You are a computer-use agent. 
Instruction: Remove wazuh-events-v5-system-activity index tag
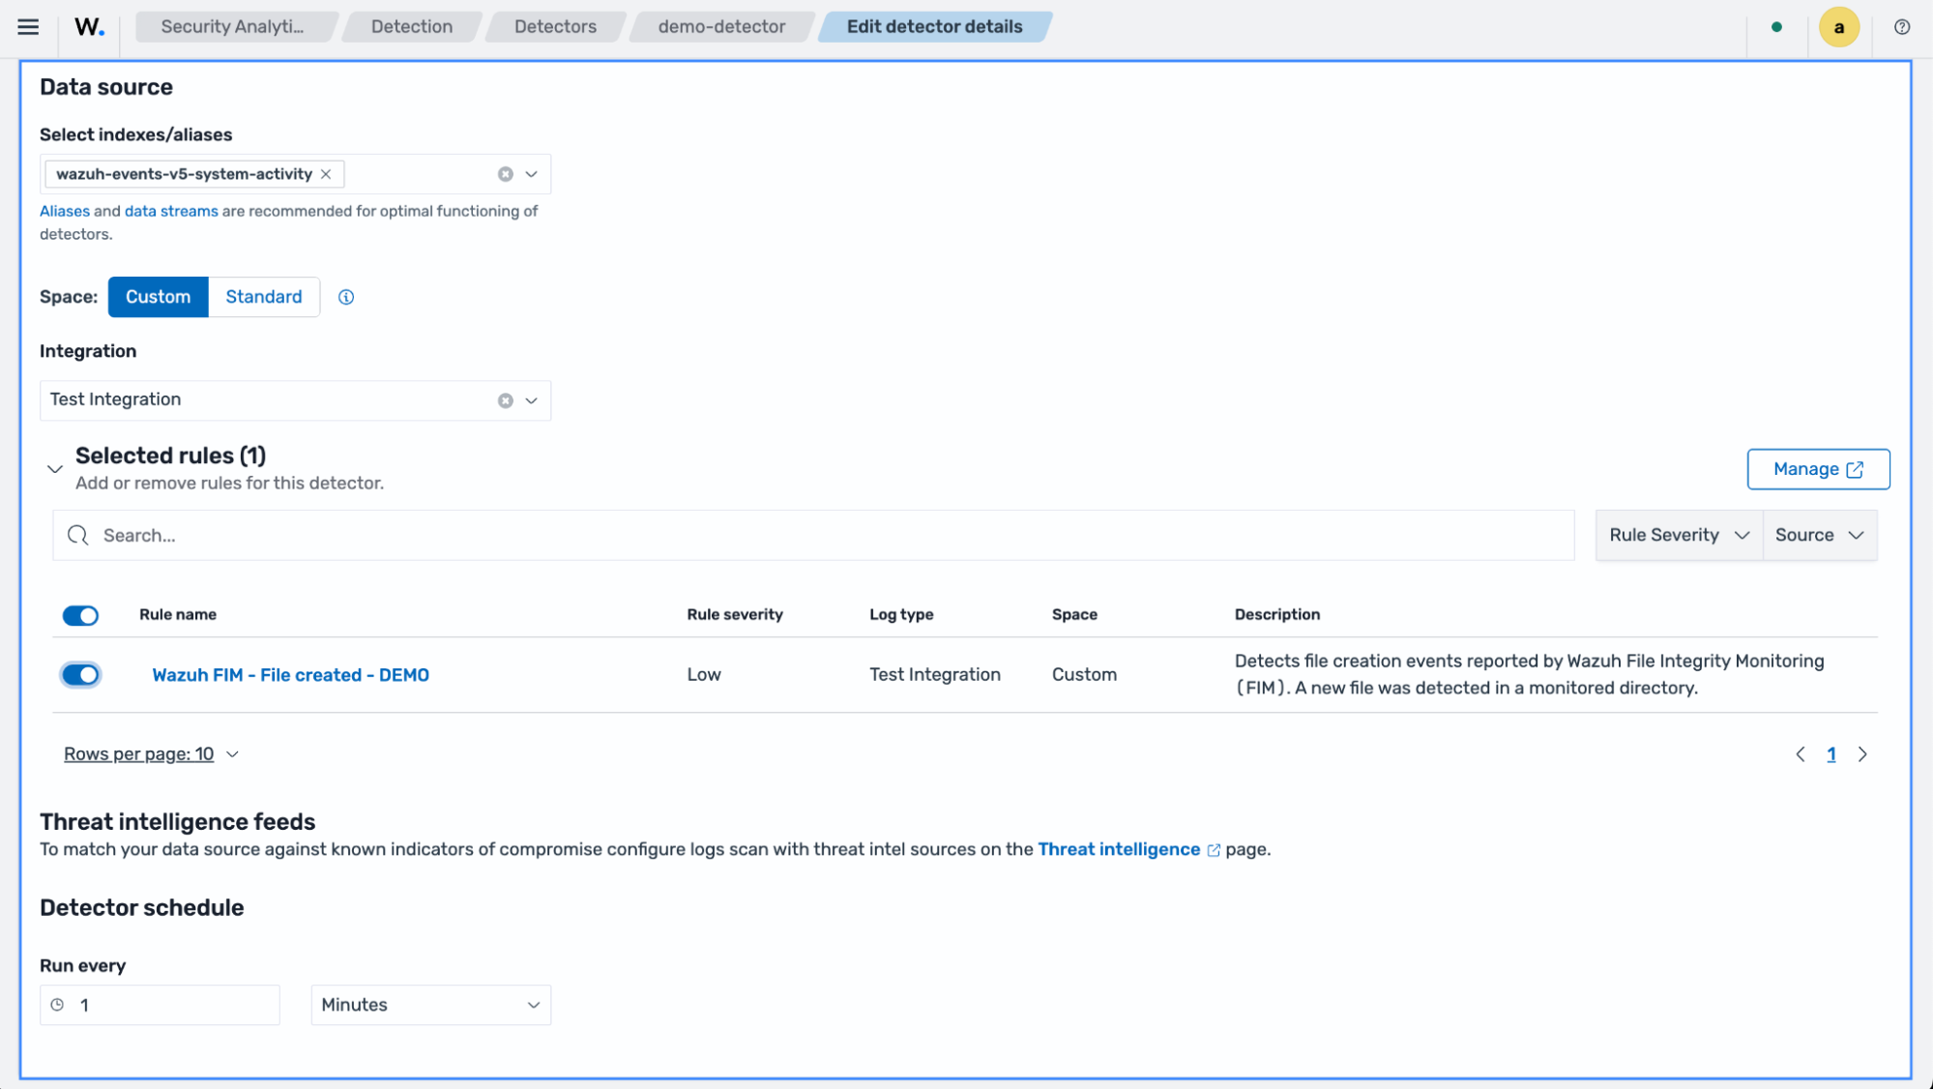point(326,174)
